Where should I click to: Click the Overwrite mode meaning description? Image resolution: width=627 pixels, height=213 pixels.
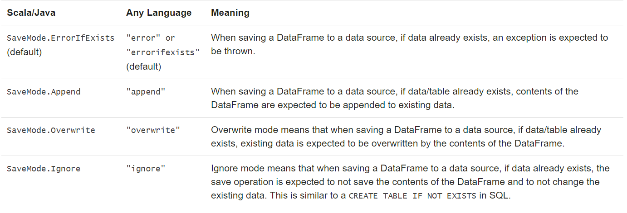coord(406,137)
